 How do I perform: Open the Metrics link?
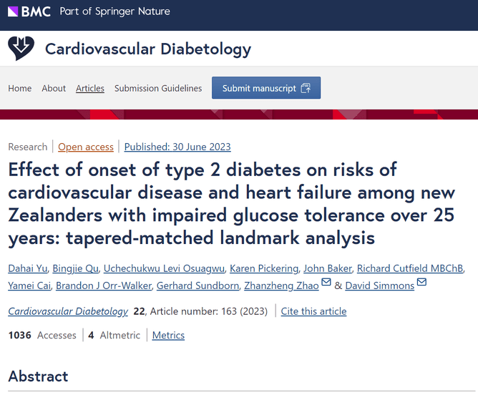(x=168, y=335)
